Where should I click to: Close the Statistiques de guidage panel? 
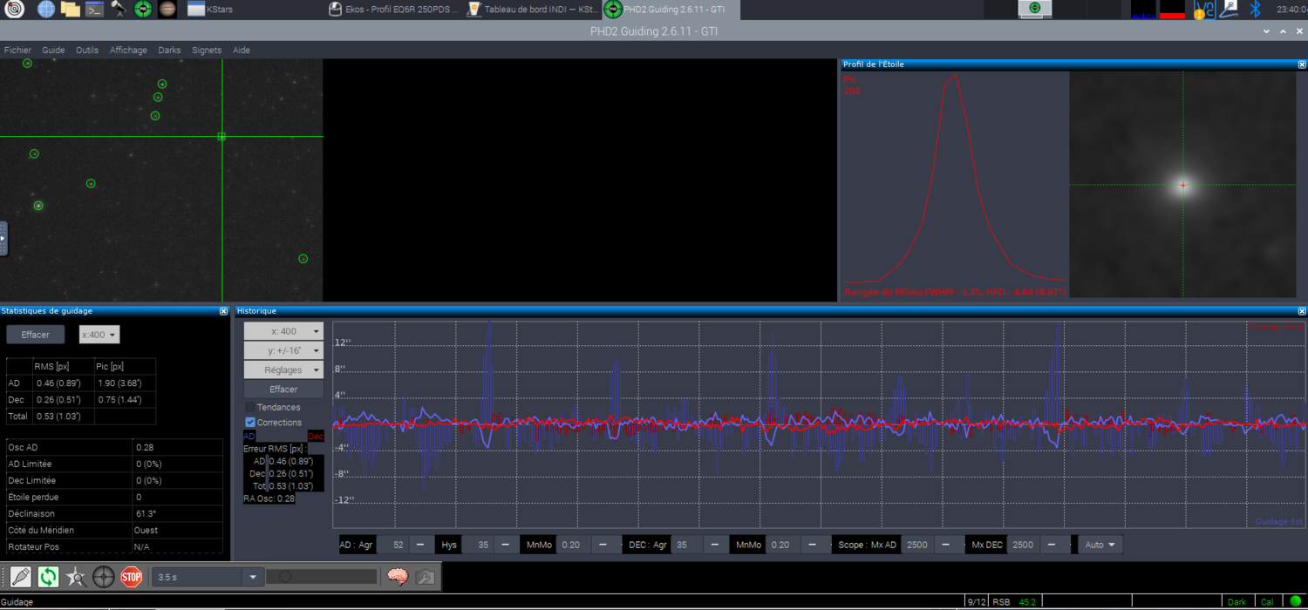224,311
